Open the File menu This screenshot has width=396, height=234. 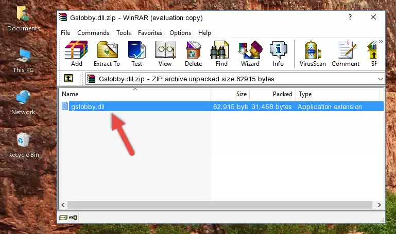coord(65,33)
